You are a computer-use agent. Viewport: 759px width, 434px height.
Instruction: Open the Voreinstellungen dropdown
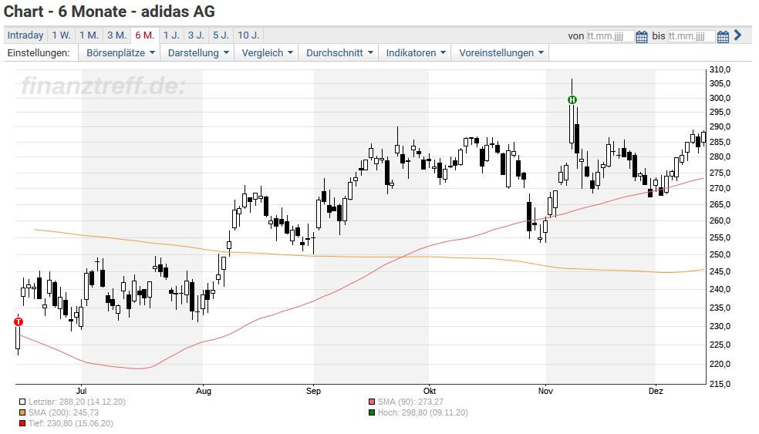[x=501, y=52]
